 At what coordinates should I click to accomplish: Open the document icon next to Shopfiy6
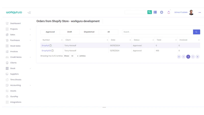(x=50, y=45)
